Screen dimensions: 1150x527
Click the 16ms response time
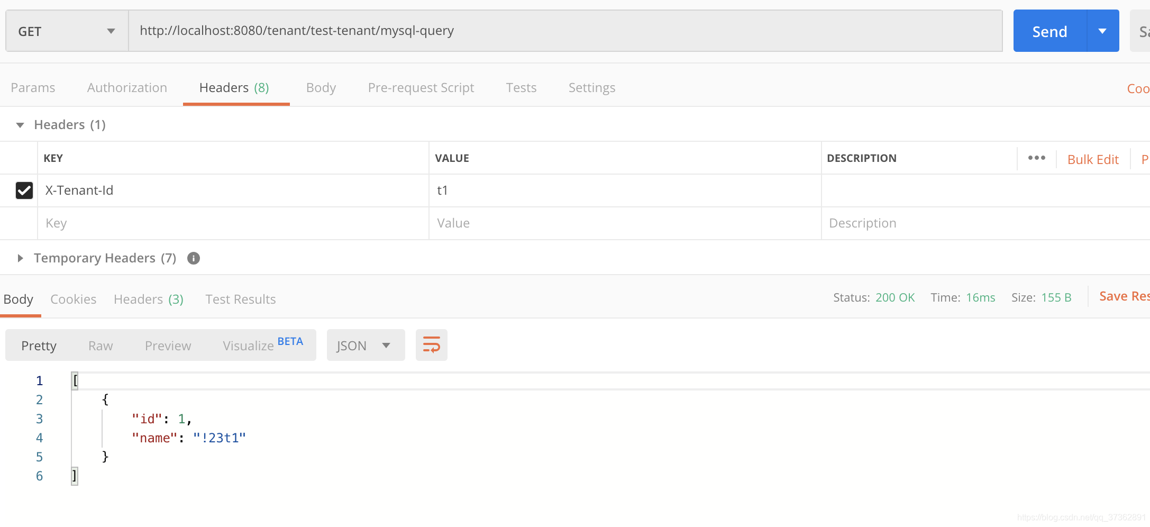pos(981,297)
